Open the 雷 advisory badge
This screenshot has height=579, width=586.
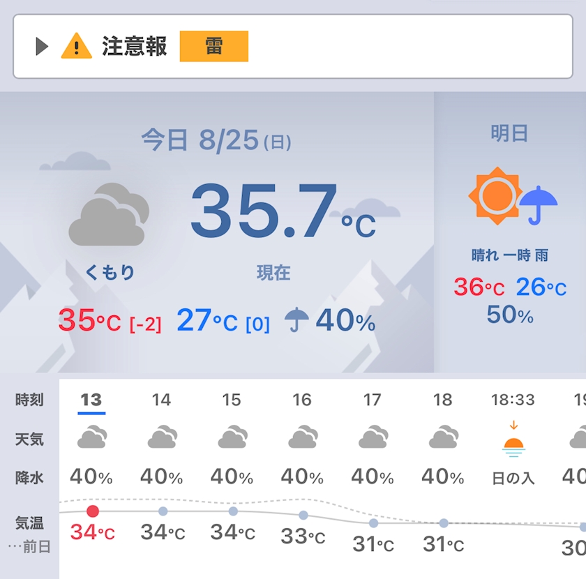213,46
